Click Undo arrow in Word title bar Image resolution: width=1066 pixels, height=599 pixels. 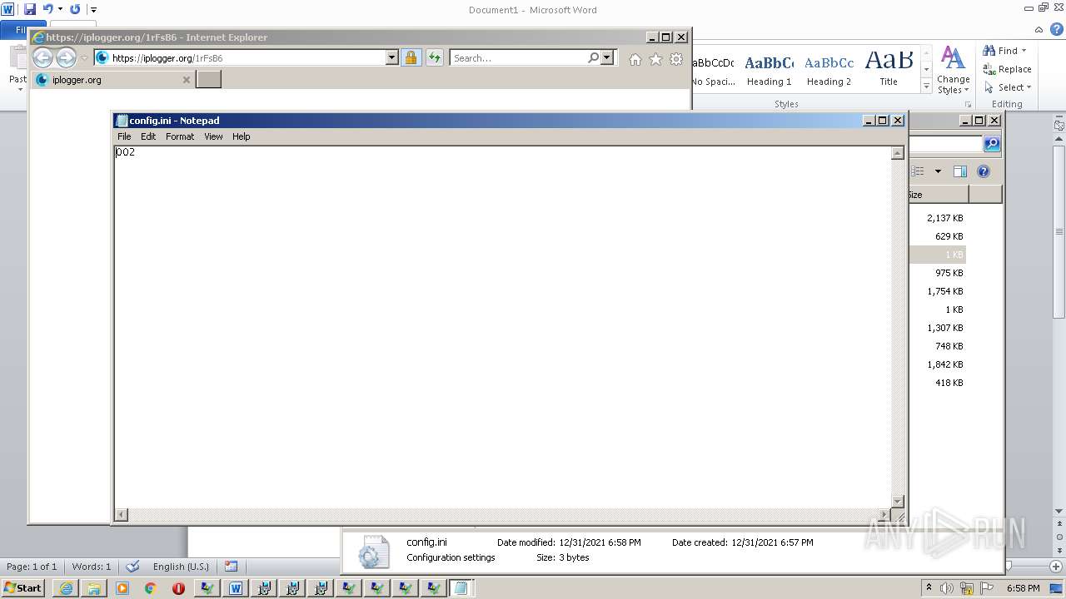47,9
